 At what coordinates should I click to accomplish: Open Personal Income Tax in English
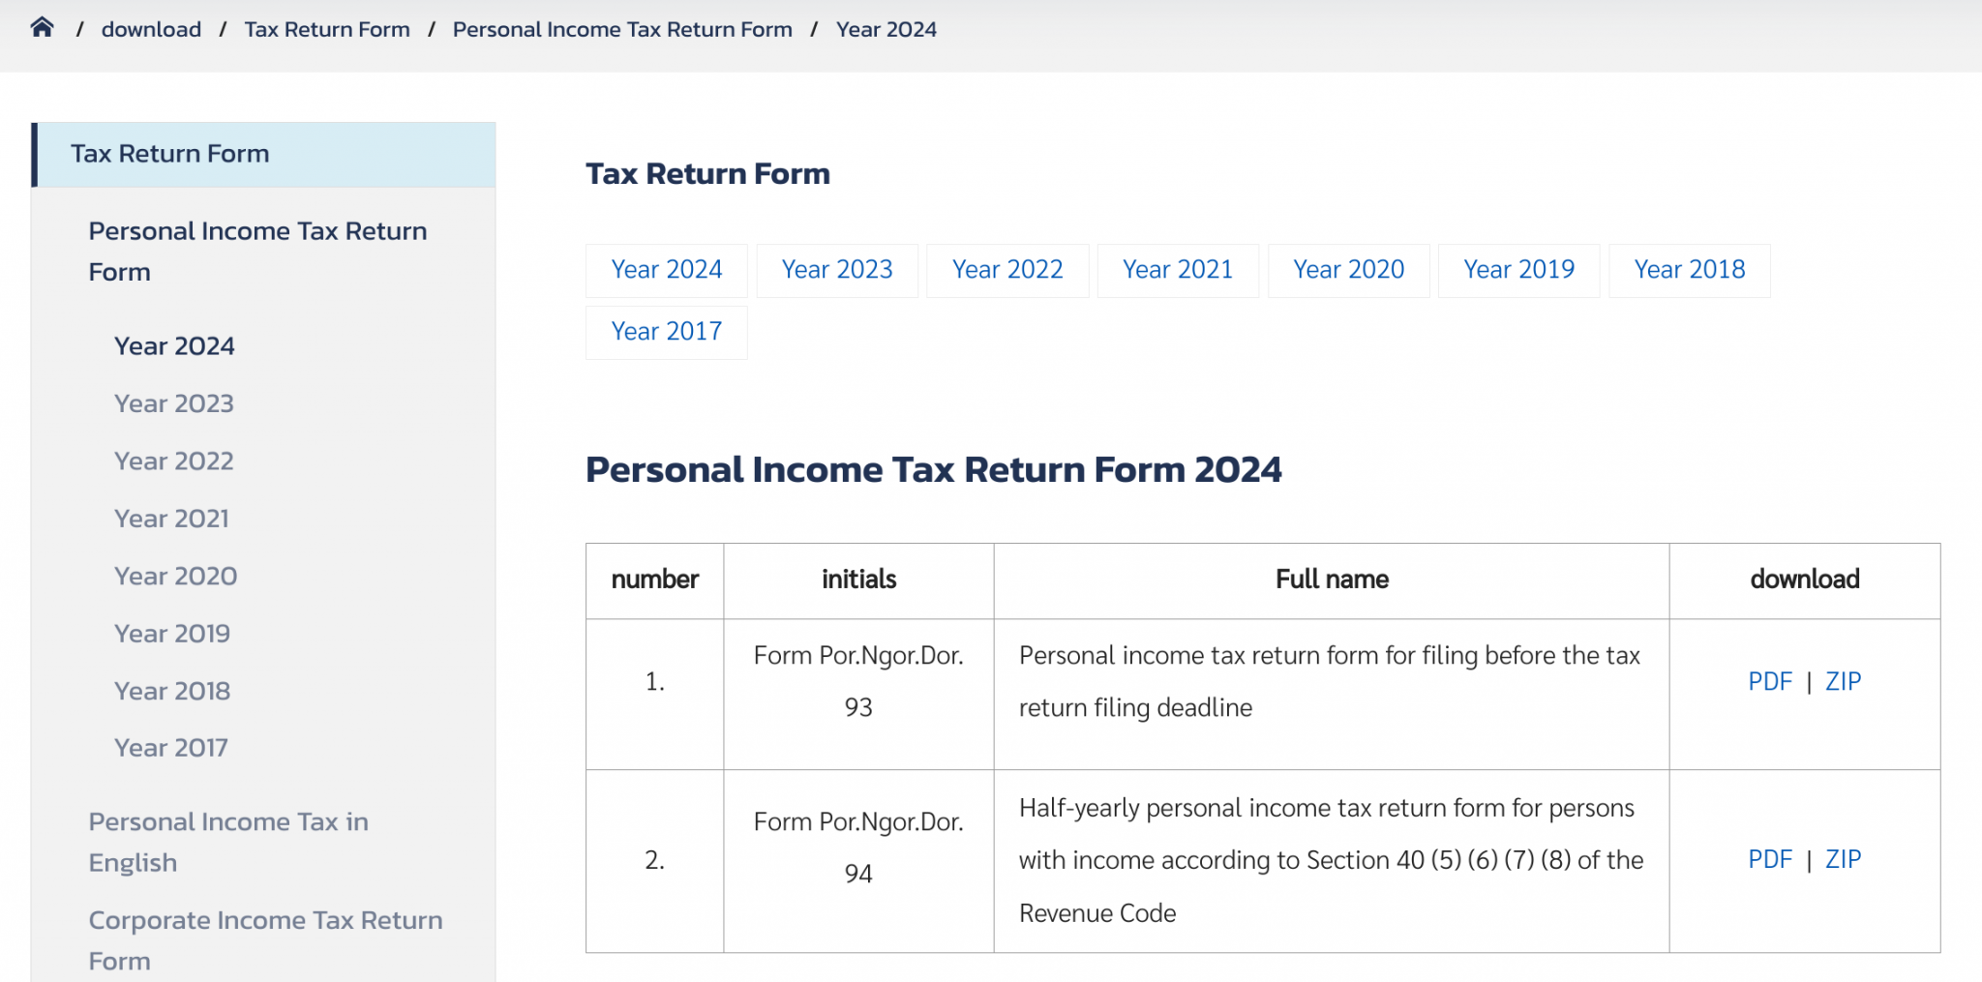tap(228, 842)
